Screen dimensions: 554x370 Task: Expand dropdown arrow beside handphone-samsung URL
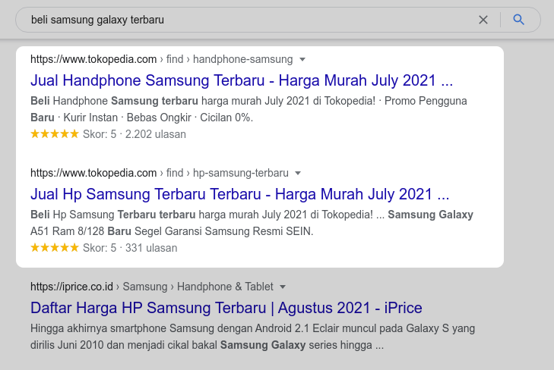pyautogui.click(x=302, y=59)
